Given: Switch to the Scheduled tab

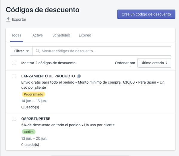Looking at the screenshot, I should click(61, 35).
